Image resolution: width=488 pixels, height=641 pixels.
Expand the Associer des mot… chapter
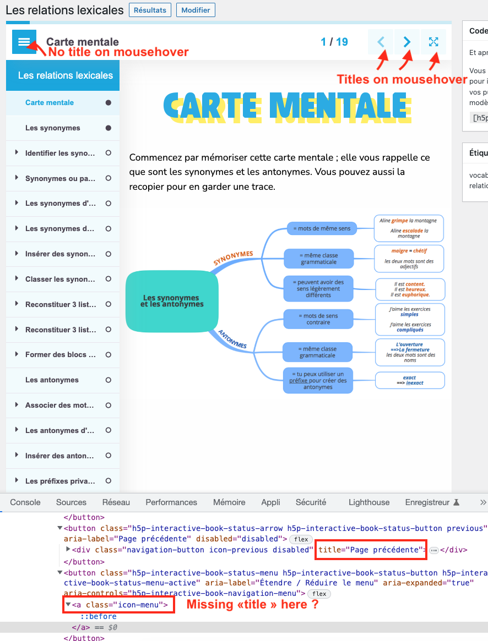coord(17,405)
